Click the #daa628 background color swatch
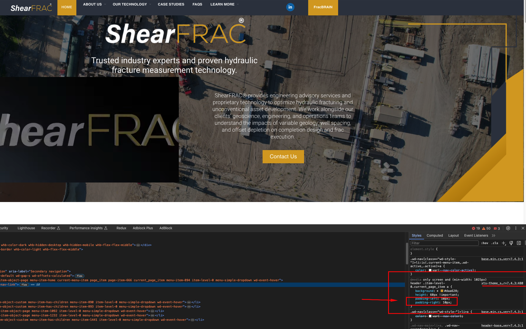526x329 pixels. pyautogui.click(x=442, y=291)
